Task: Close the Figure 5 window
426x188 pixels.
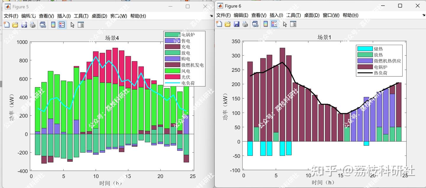Action: tap(205, 6)
